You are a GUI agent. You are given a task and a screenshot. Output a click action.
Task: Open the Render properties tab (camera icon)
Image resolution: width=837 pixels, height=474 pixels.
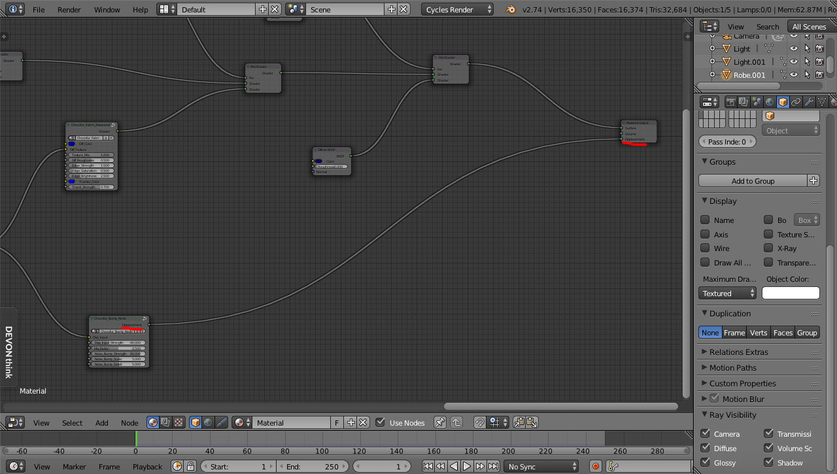tap(730, 102)
